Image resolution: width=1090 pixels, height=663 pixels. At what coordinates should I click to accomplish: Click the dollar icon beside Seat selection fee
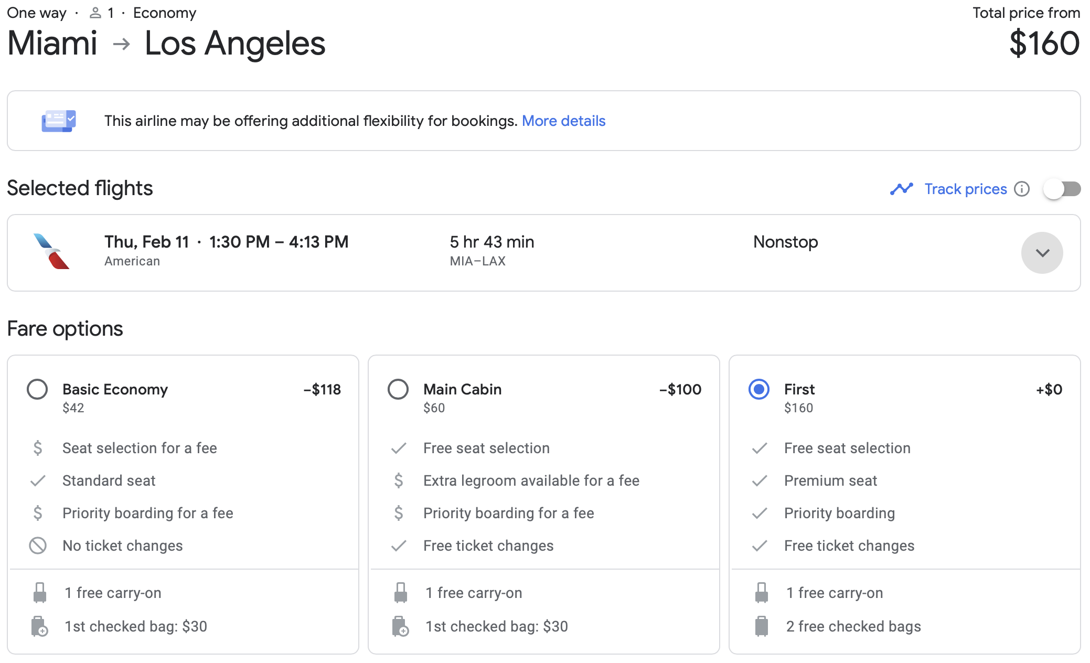37,448
